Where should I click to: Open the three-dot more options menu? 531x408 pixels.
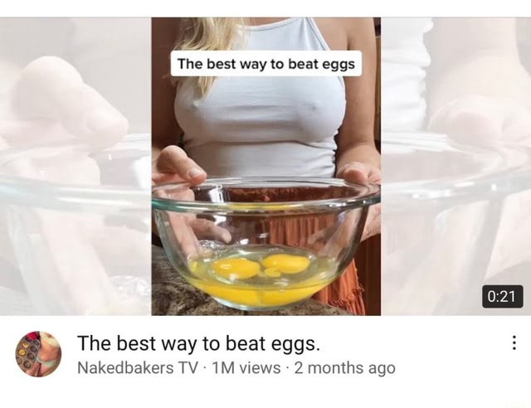click(x=514, y=342)
